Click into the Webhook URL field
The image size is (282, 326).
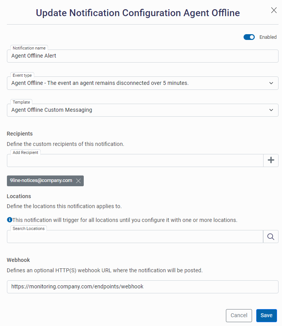[x=143, y=287]
